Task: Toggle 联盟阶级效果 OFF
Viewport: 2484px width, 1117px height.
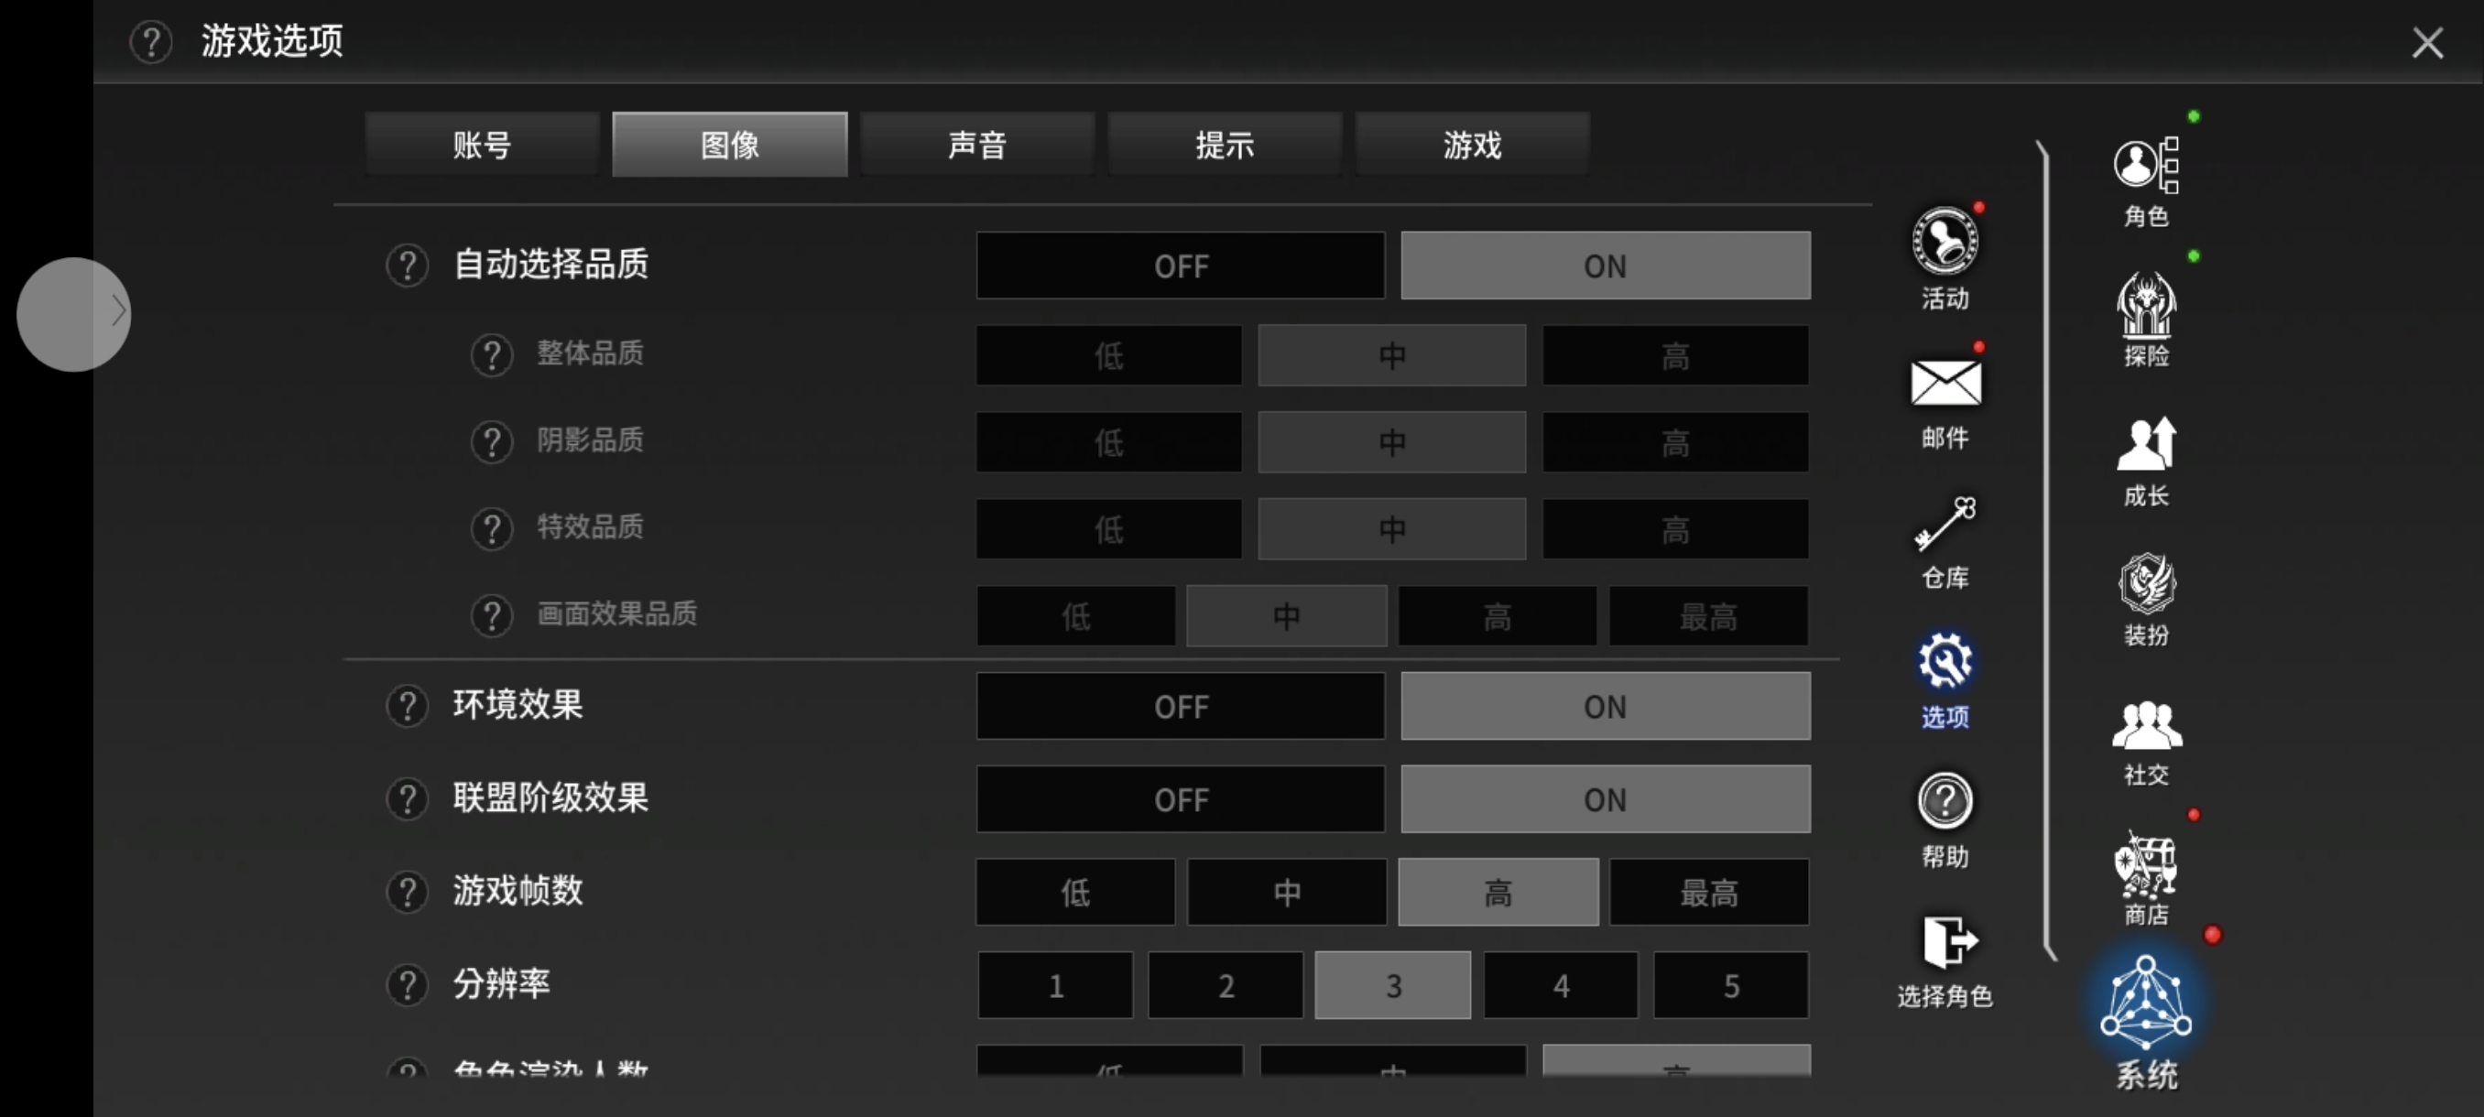Action: 1181,798
